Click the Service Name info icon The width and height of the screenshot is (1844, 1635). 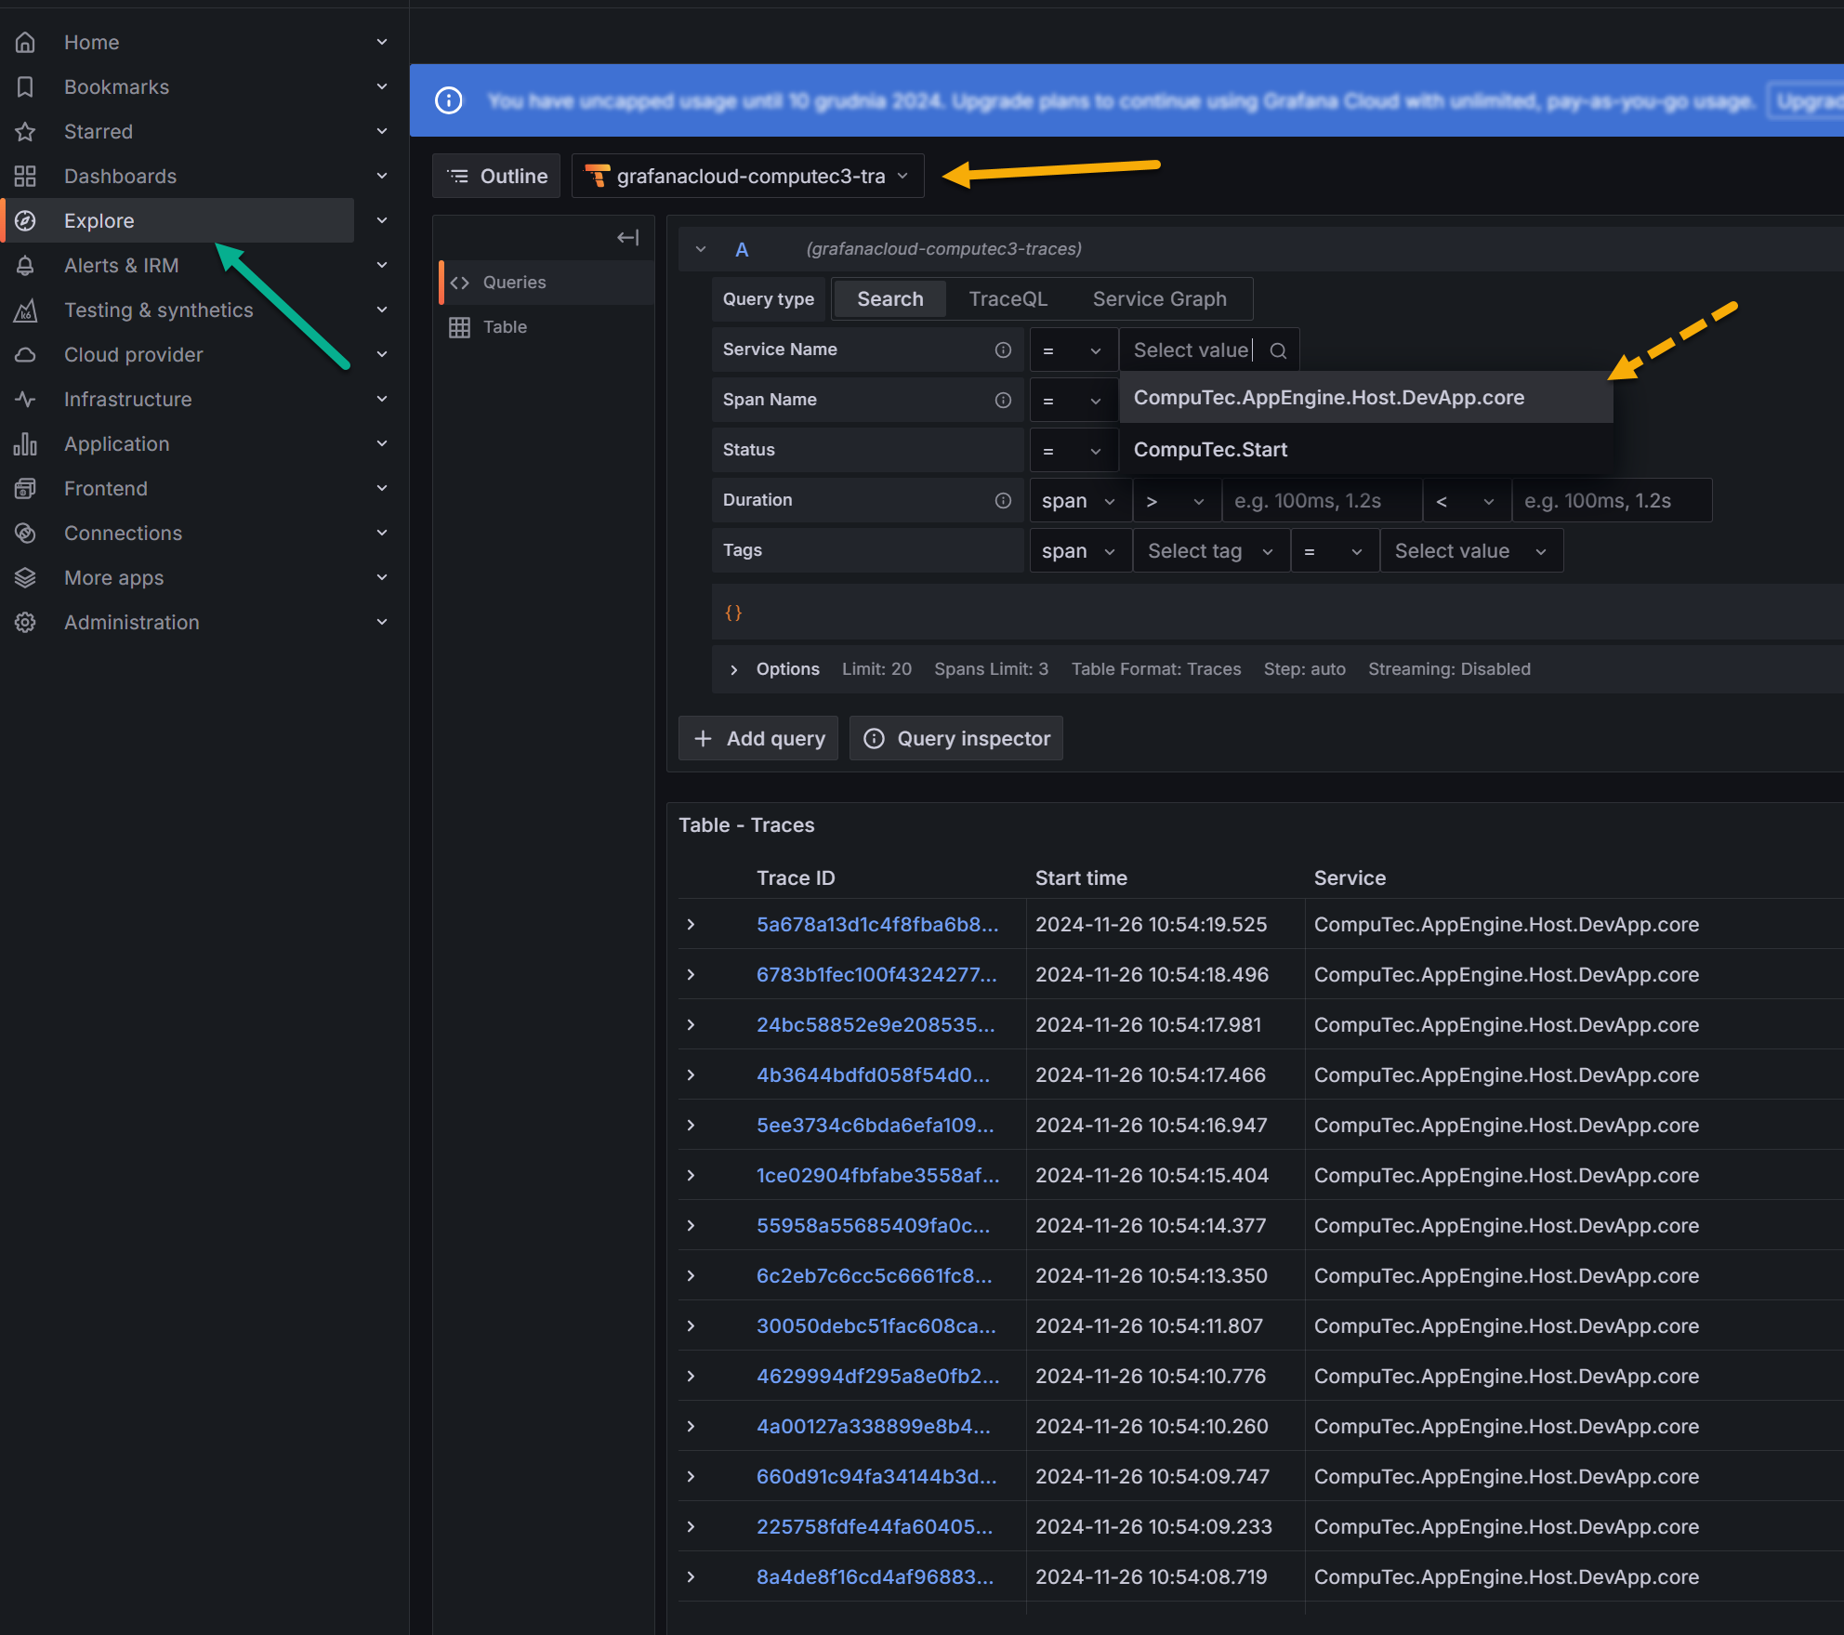(x=1003, y=349)
